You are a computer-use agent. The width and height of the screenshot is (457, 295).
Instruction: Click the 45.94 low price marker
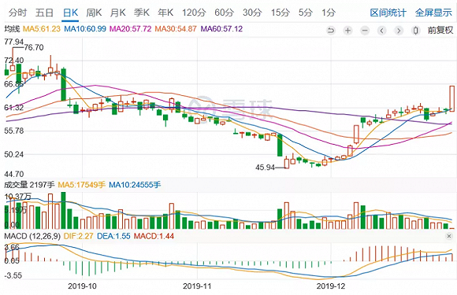click(265, 168)
